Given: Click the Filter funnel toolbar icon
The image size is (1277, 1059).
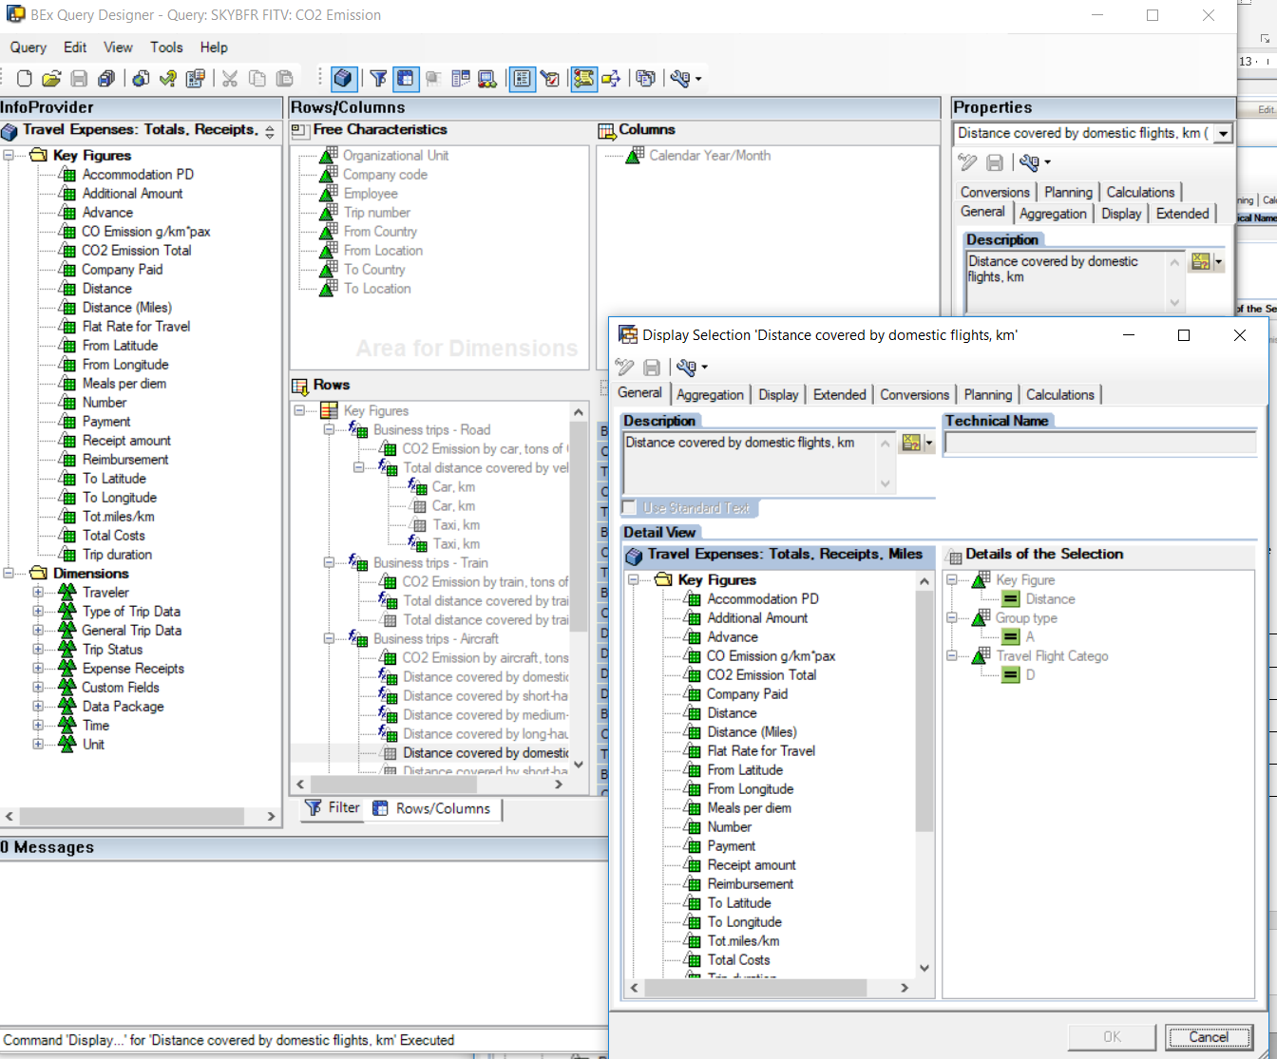Looking at the screenshot, I should point(378,79).
